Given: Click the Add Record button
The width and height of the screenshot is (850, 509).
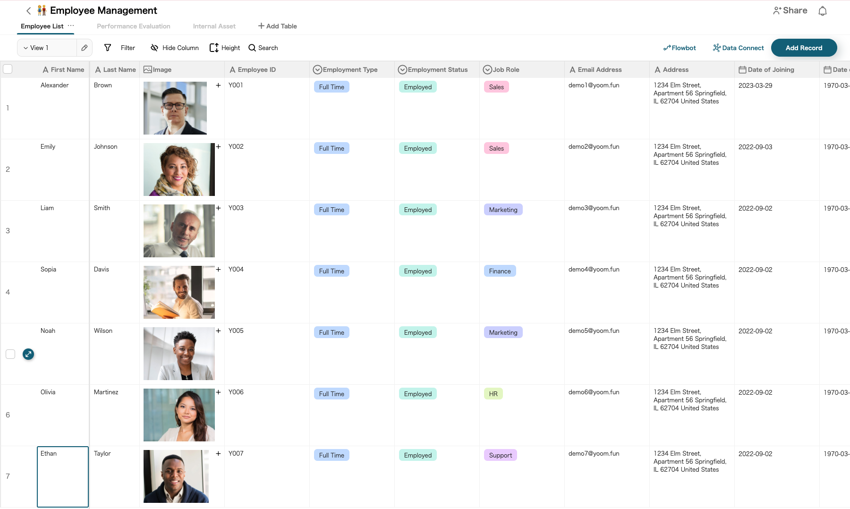Looking at the screenshot, I should [804, 48].
